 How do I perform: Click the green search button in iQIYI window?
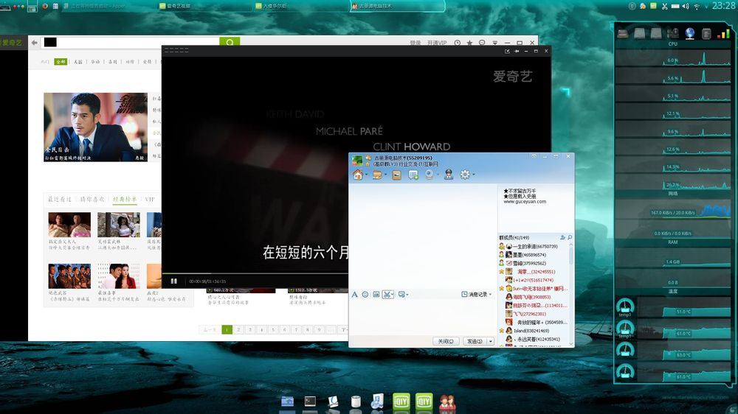(230, 42)
